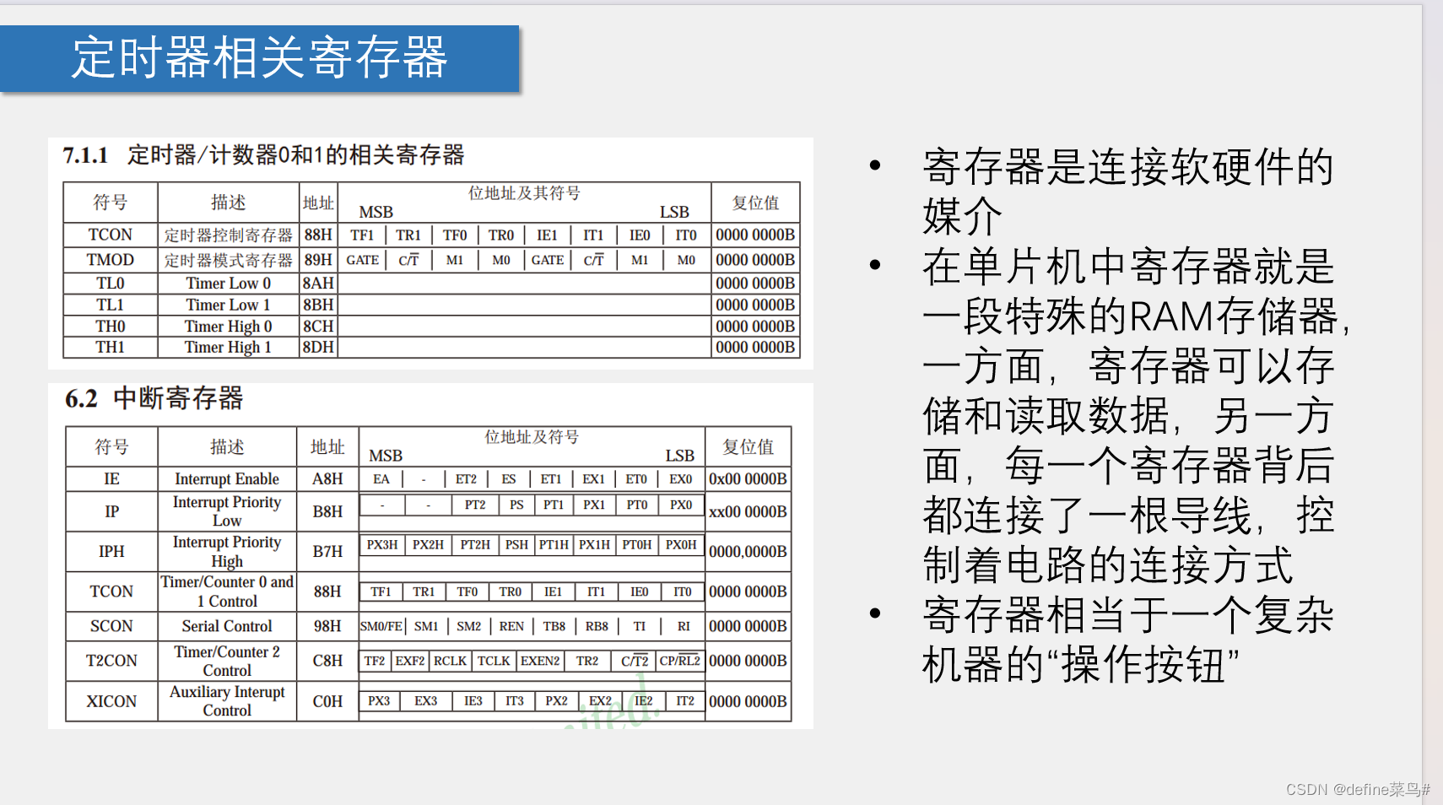Viewport: 1443px width, 805px height.
Task: Click the 定时器控制寄存器 description cell
Action: tap(229, 235)
